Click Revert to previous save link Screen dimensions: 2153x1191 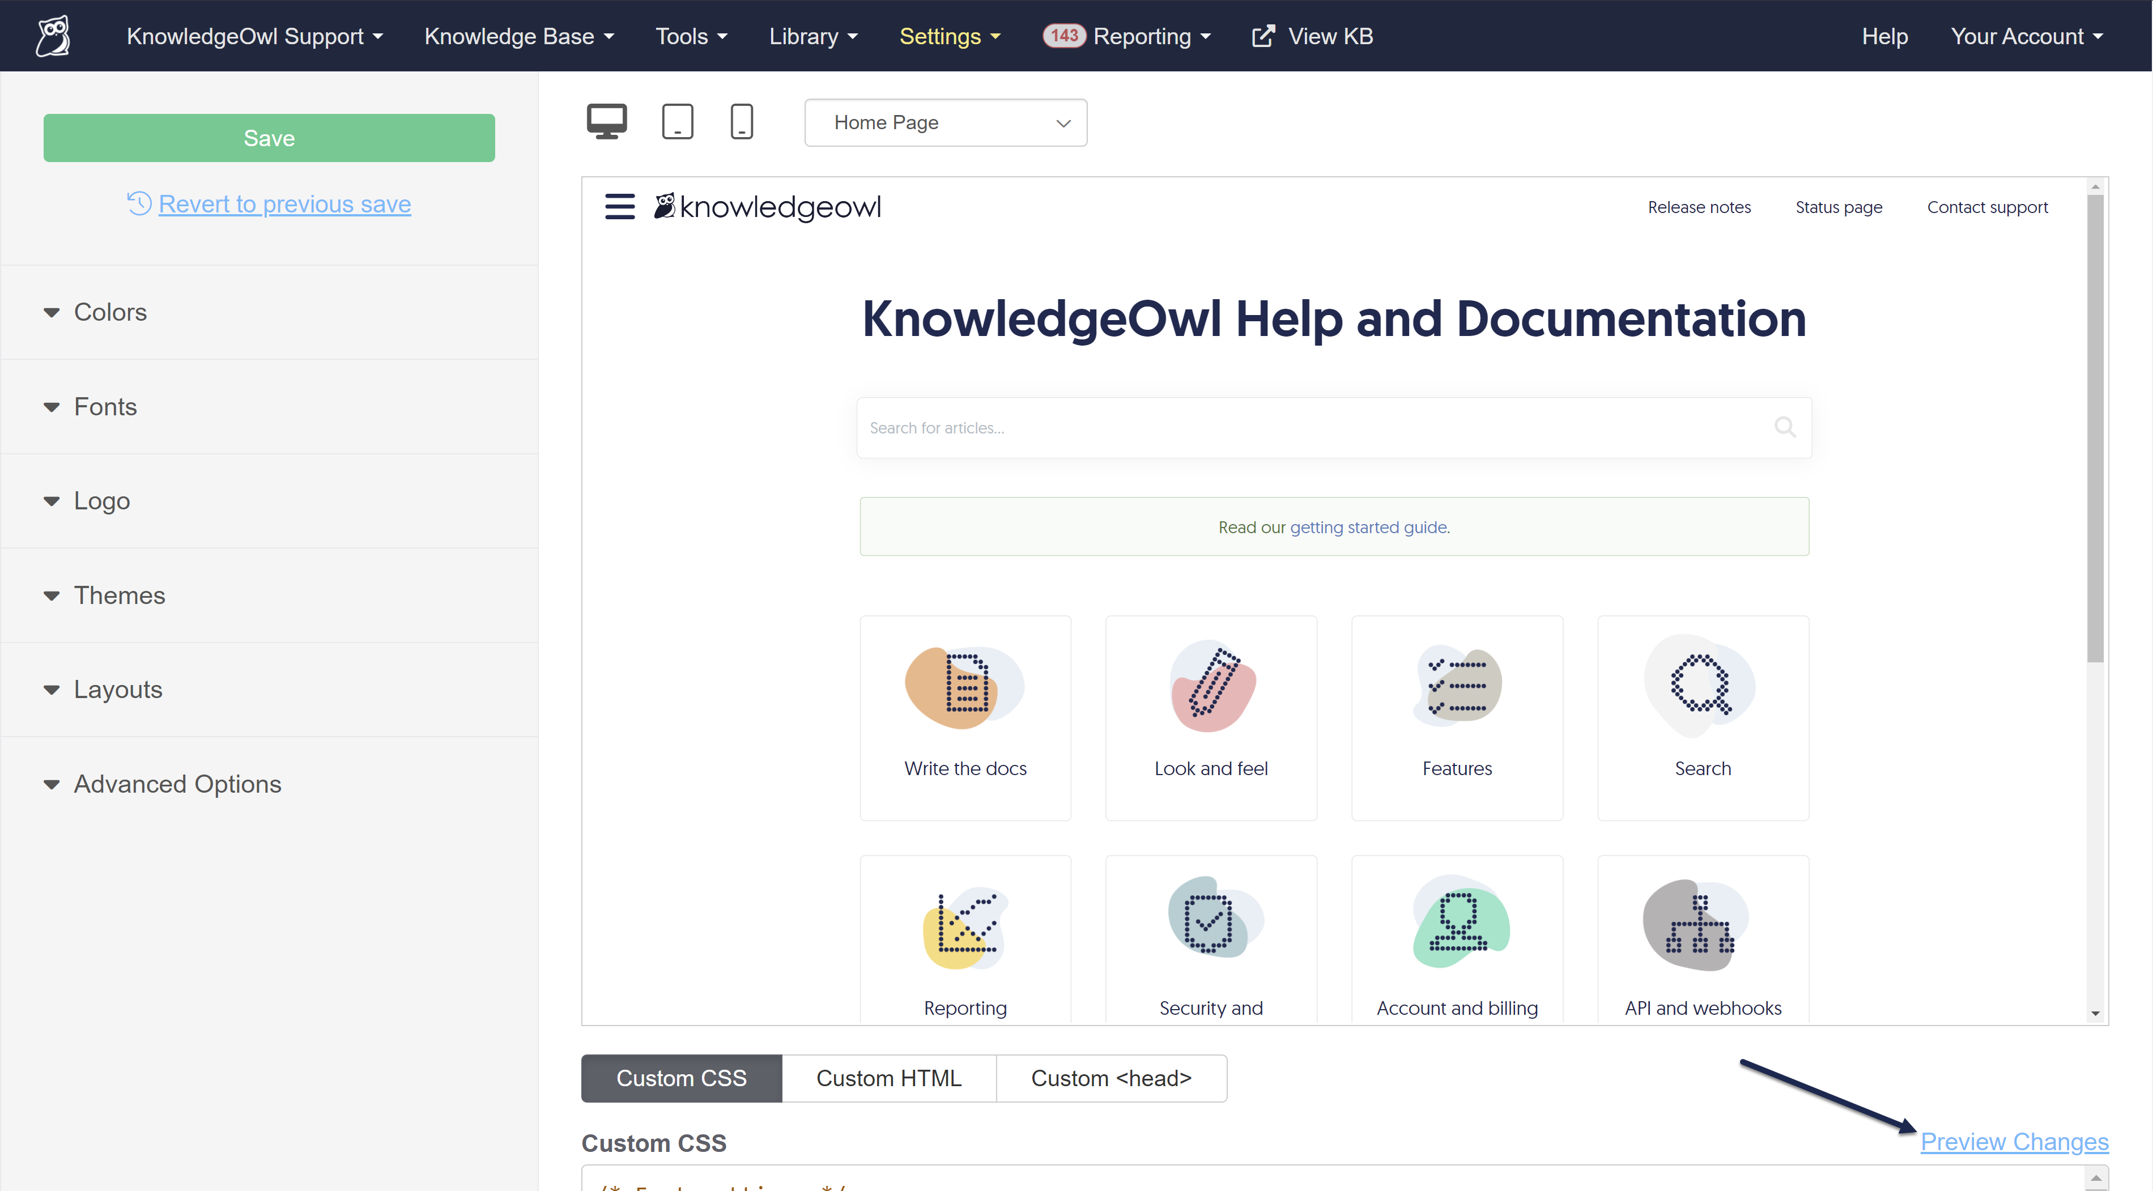click(x=284, y=204)
